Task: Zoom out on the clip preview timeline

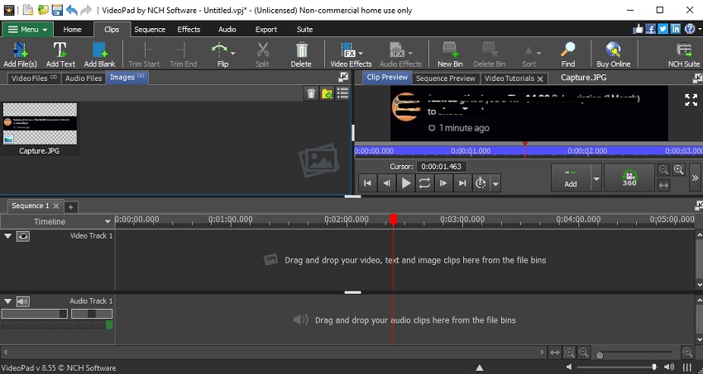Action: tap(663, 169)
